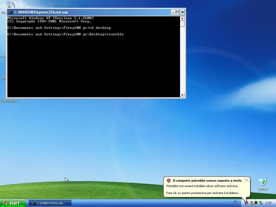Image resolution: width=276 pixels, height=207 pixels.
Task: Click the cmd scrollbar down arrow
Action: click(182, 95)
